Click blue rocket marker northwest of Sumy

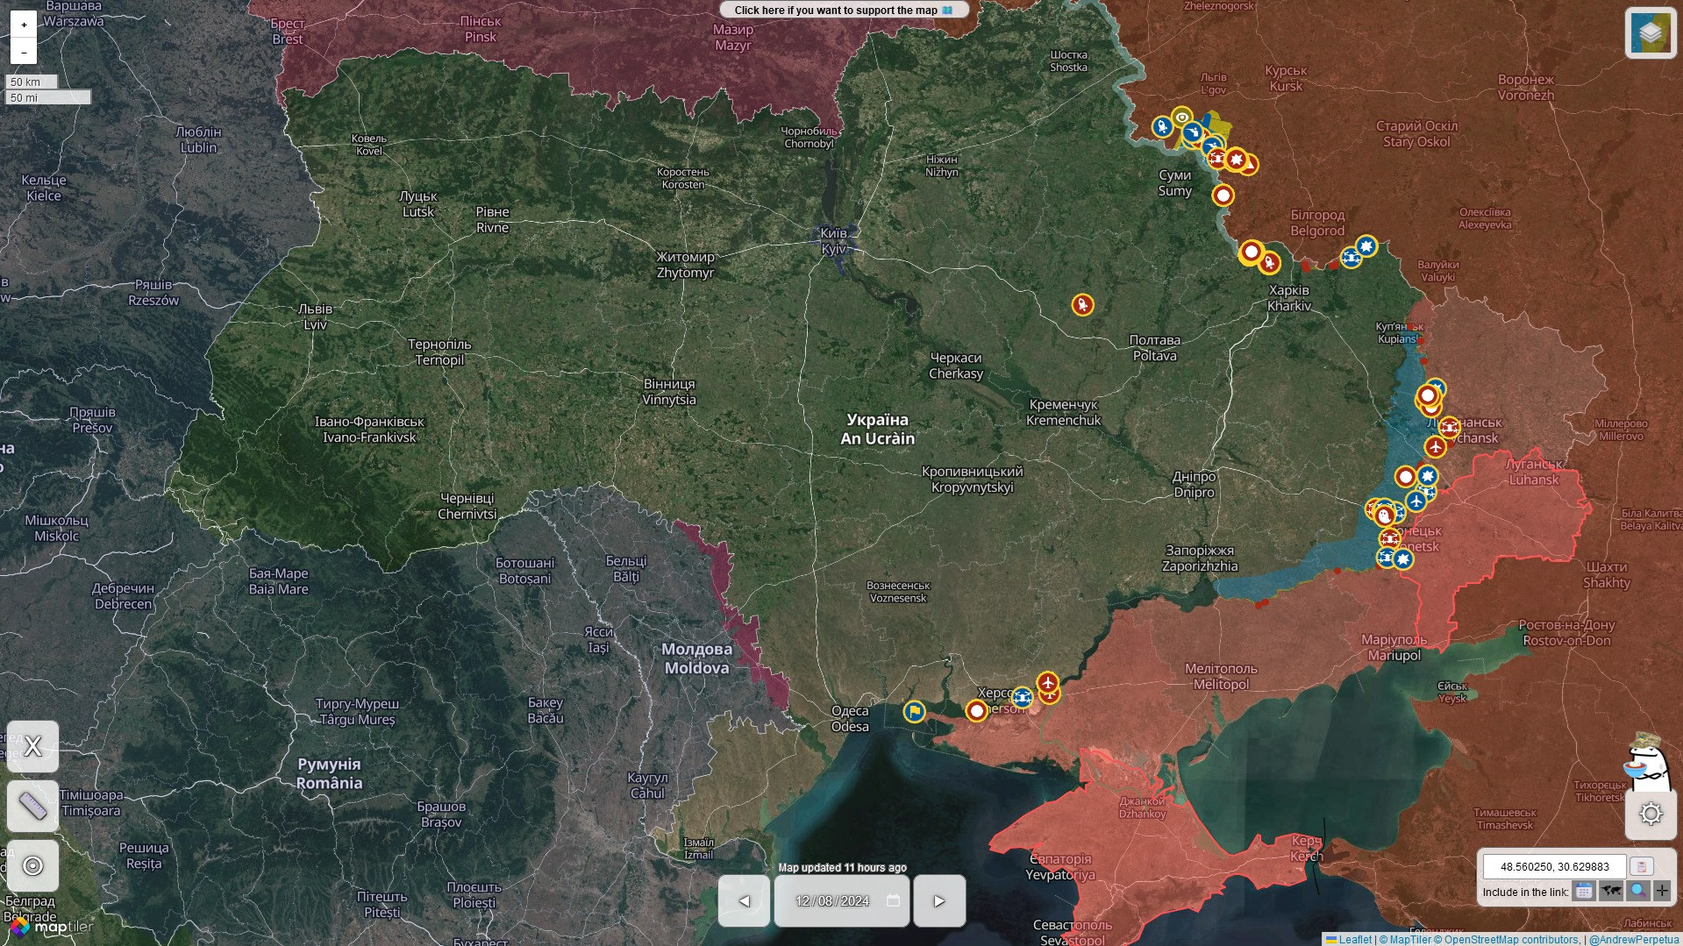[x=1162, y=127]
